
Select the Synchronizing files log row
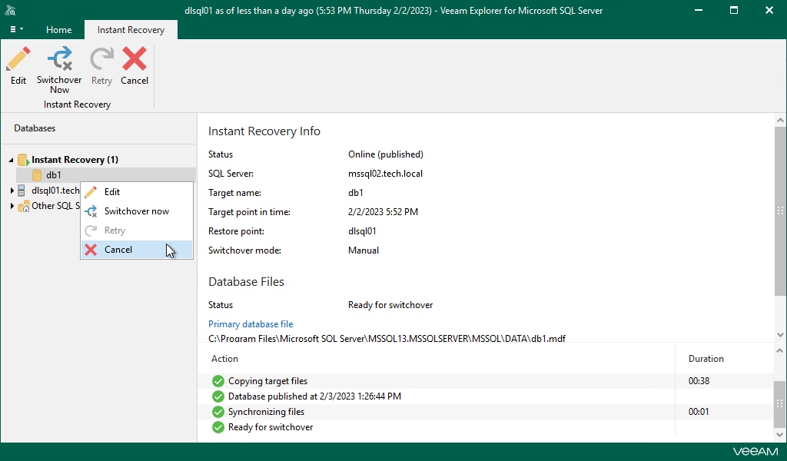tap(486, 412)
